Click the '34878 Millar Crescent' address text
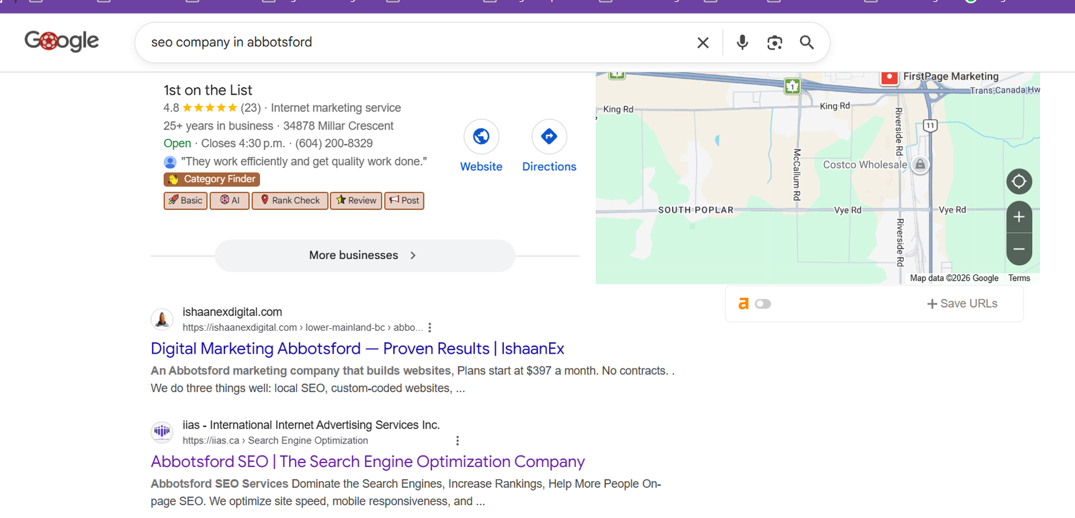The image size is (1075, 518). click(x=339, y=126)
